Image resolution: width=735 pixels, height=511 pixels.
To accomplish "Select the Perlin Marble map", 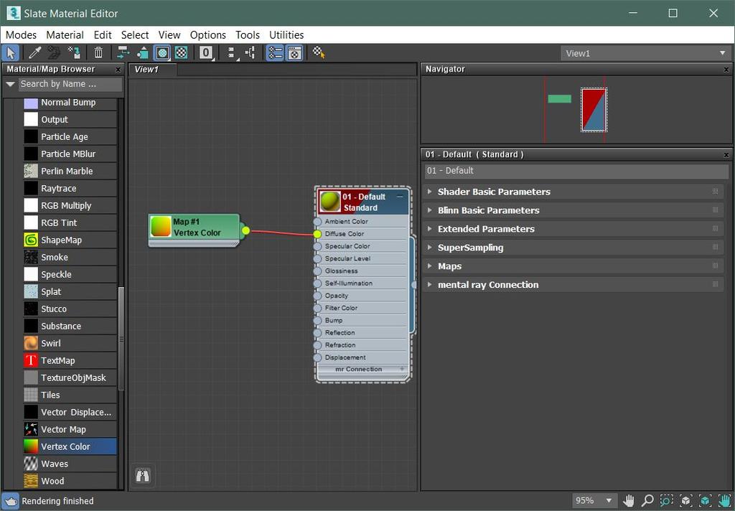I will tap(70, 171).
